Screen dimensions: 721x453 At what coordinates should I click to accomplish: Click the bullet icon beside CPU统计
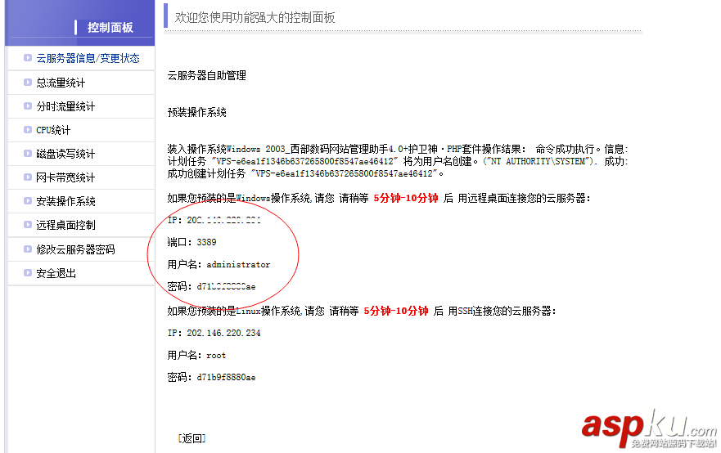pos(28,129)
